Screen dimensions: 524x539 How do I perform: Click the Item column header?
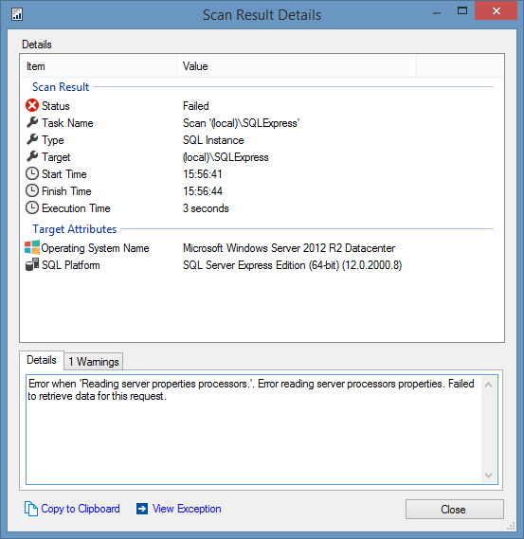(x=99, y=66)
